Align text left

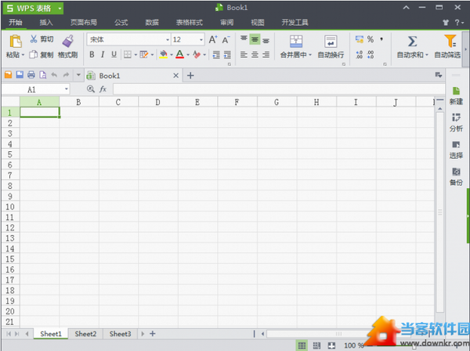tap(244, 55)
